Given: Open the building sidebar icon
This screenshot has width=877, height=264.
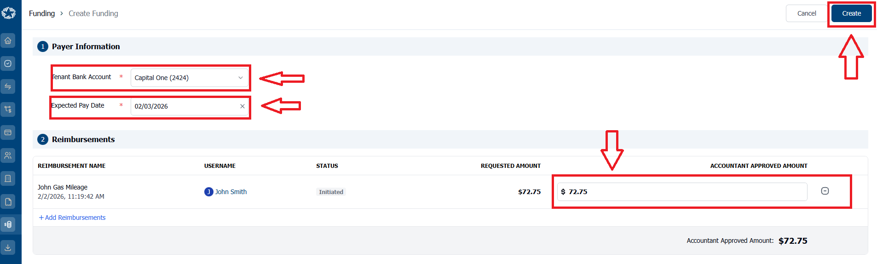Looking at the screenshot, I should 8,178.
